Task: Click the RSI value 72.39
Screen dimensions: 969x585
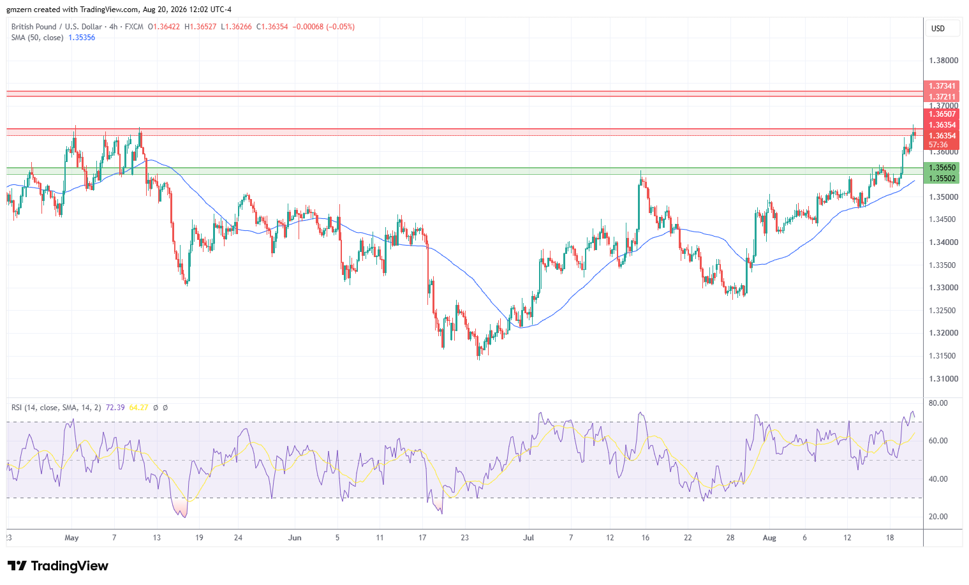Action: [x=115, y=408]
